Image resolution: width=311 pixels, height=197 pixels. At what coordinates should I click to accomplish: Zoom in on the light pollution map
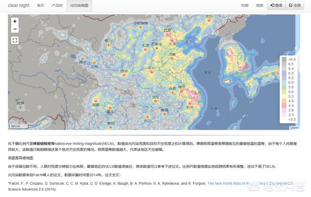point(15,21)
